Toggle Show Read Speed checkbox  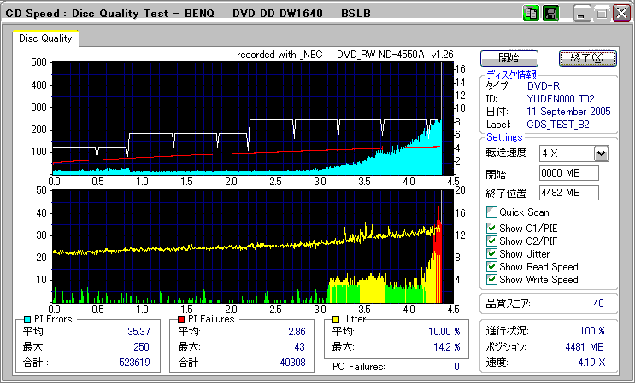tap(491, 267)
